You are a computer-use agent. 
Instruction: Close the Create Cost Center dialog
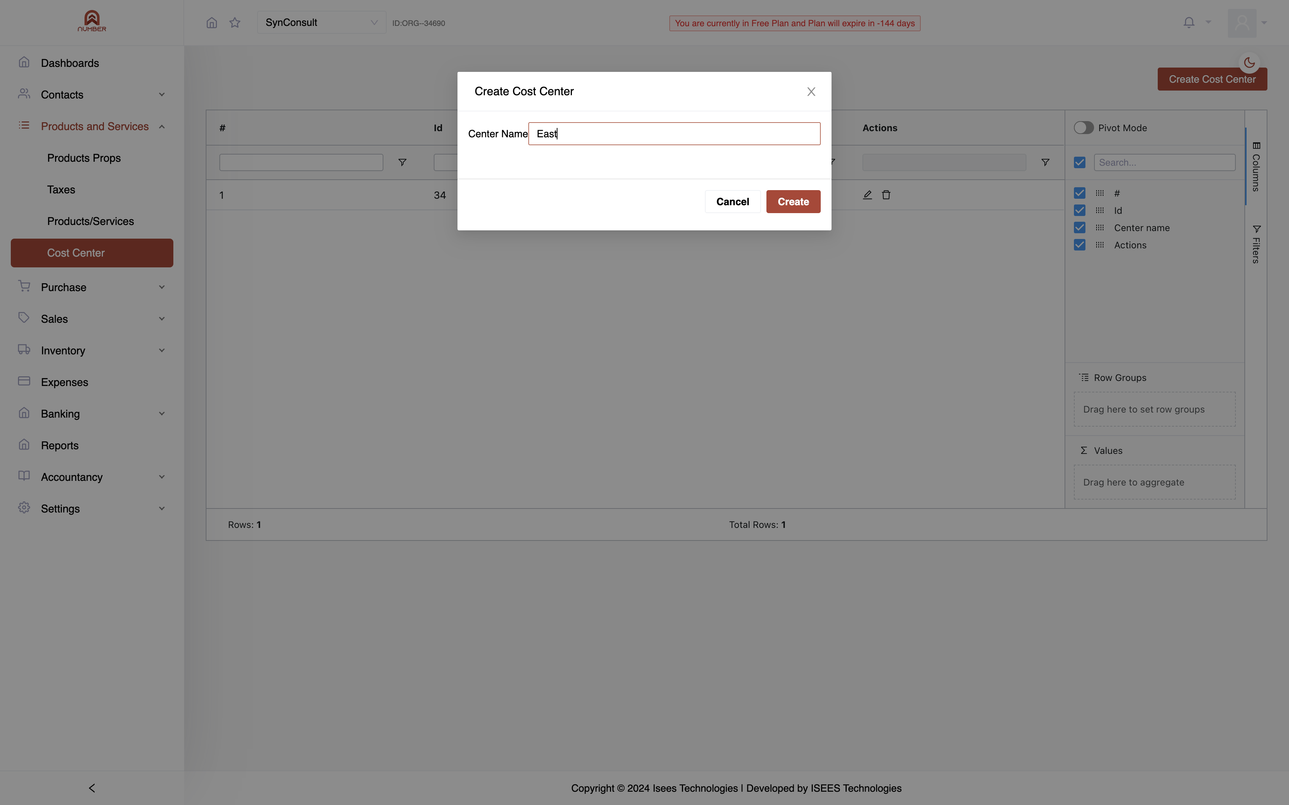(811, 92)
